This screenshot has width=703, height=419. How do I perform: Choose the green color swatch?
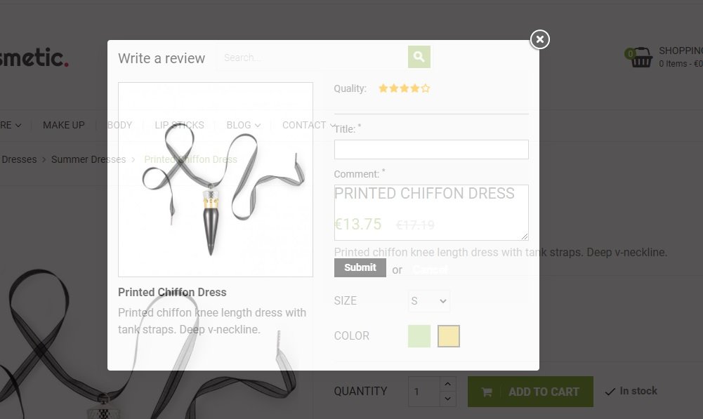419,336
